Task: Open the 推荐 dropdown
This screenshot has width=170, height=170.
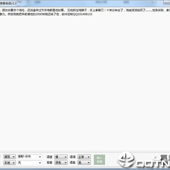Action: pos(9,157)
